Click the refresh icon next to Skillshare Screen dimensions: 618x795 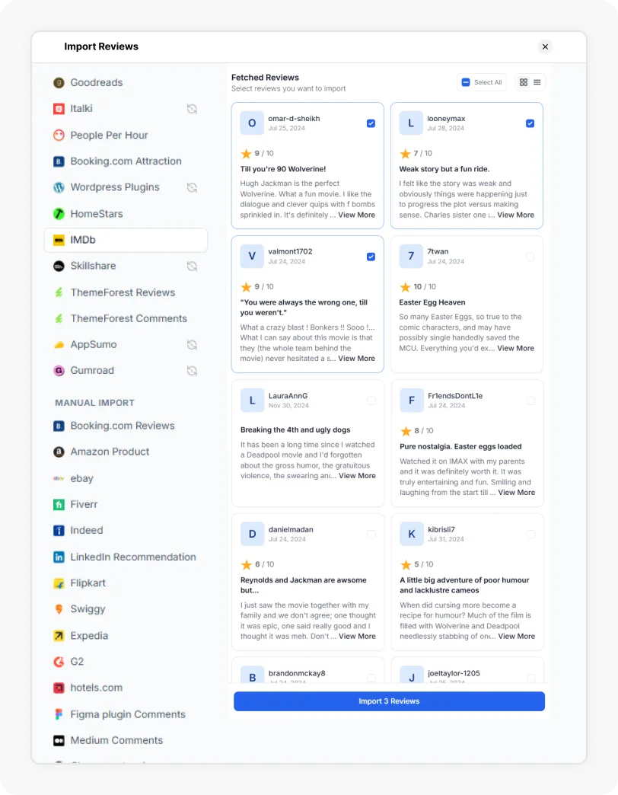point(193,267)
